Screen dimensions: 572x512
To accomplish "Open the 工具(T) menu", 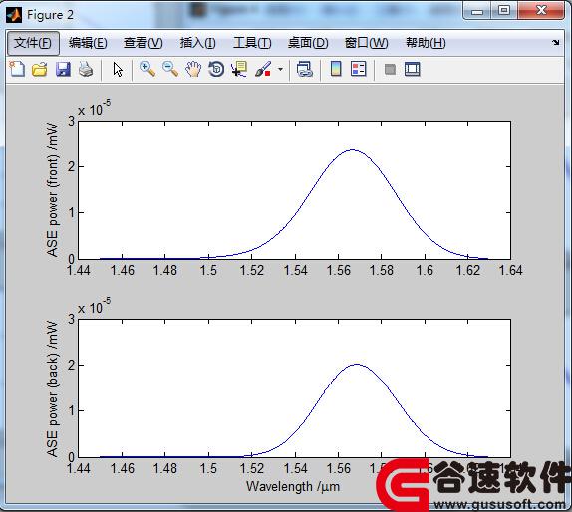I will 252,43.
